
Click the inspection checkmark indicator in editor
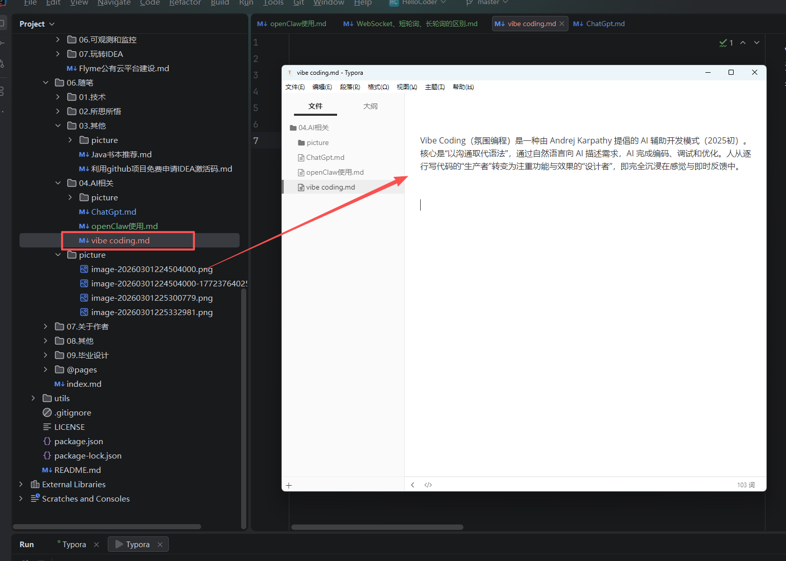click(725, 43)
